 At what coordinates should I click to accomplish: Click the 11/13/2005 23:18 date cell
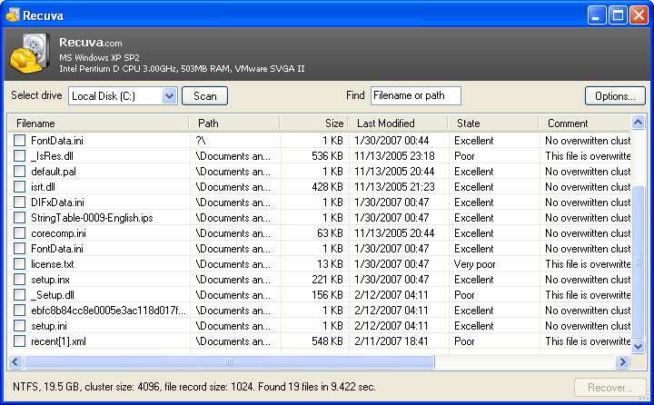click(x=394, y=156)
